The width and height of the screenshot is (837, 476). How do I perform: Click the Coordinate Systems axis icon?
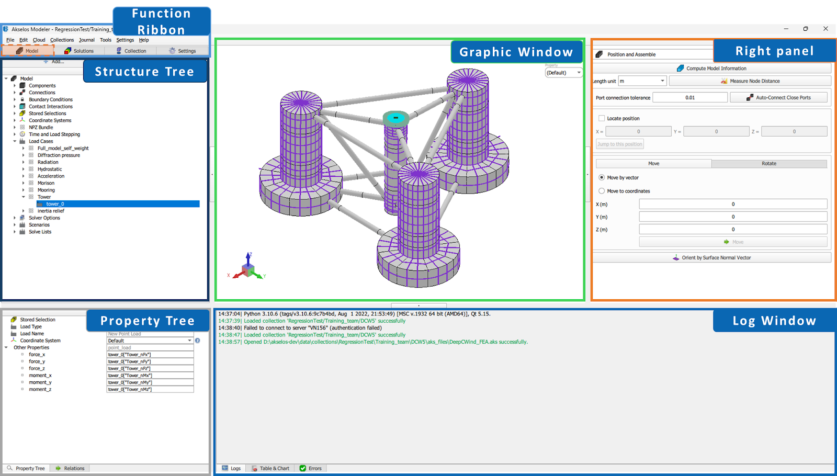click(x=22, y=120)
